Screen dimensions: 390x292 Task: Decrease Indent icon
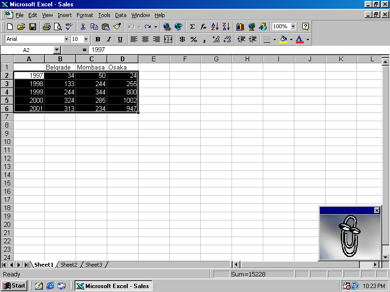(241, 39)
